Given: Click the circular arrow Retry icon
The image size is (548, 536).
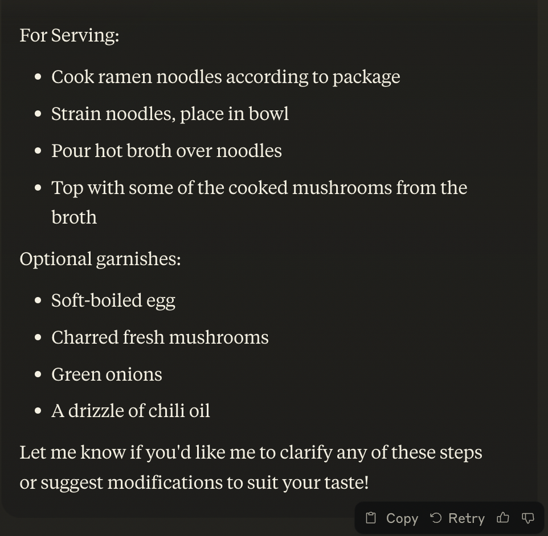Looking at the screenshot, I should coord(436,518).
